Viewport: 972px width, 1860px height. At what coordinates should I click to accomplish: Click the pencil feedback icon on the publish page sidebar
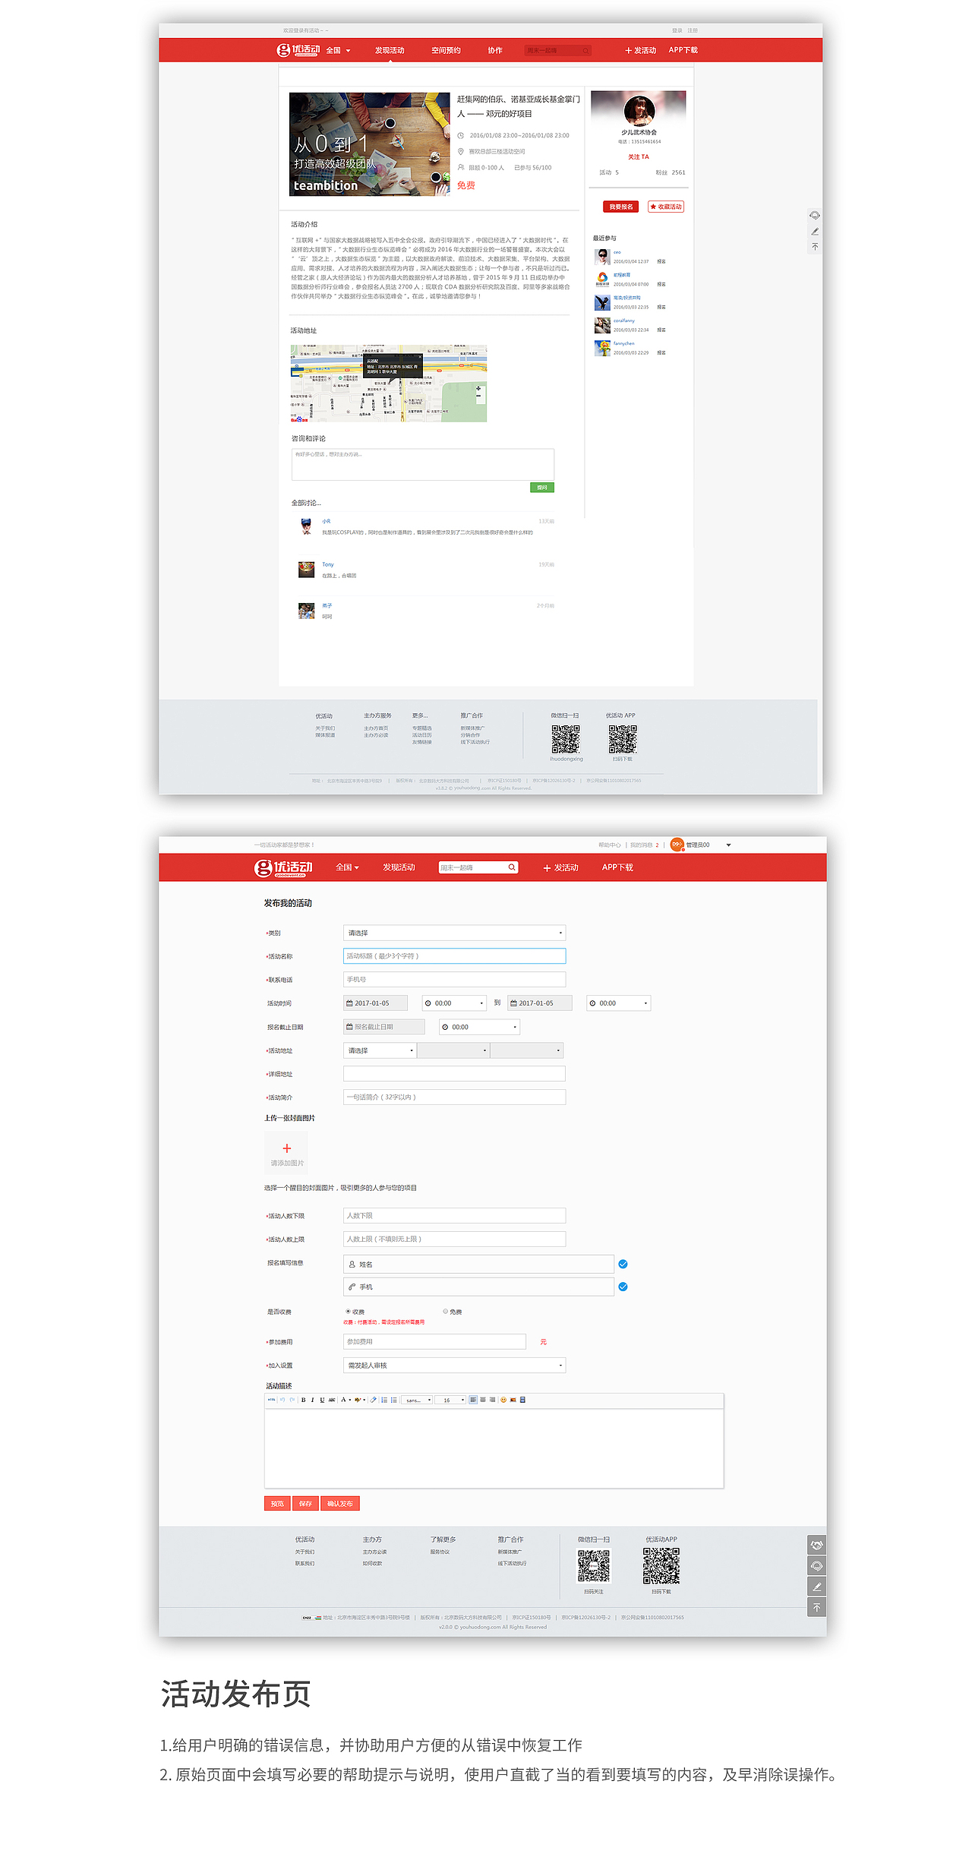pos(816,1587)
